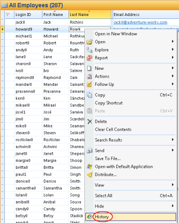Choose Open in New Window

coord(131,34)
